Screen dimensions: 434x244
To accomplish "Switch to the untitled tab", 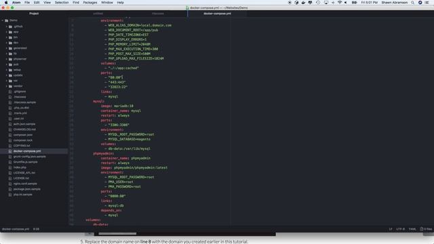I will [98, 14].
